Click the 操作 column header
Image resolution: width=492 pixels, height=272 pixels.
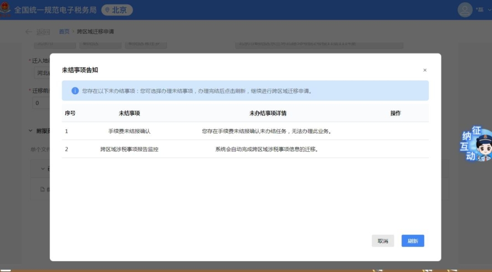pos(395,113)
